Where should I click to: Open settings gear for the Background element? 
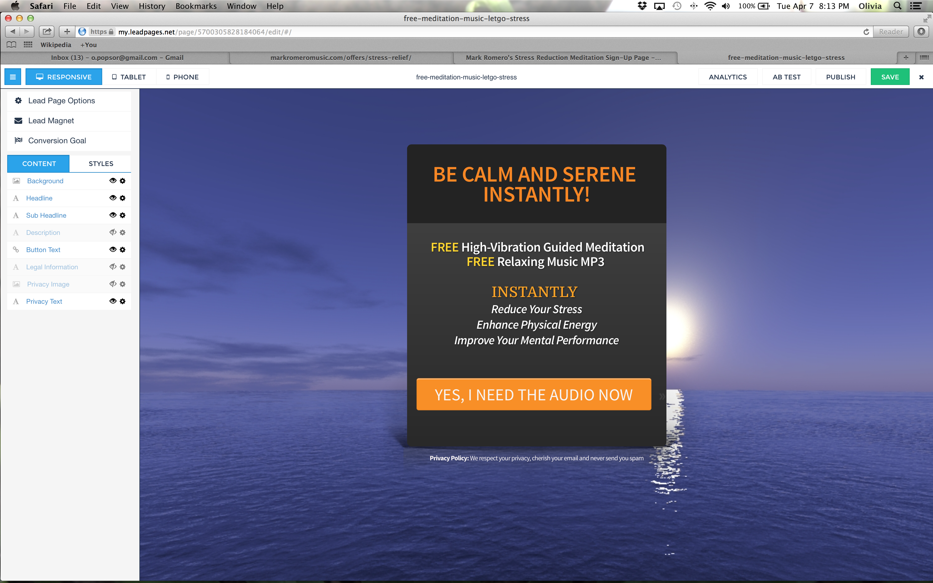click(x=123, y=180)
